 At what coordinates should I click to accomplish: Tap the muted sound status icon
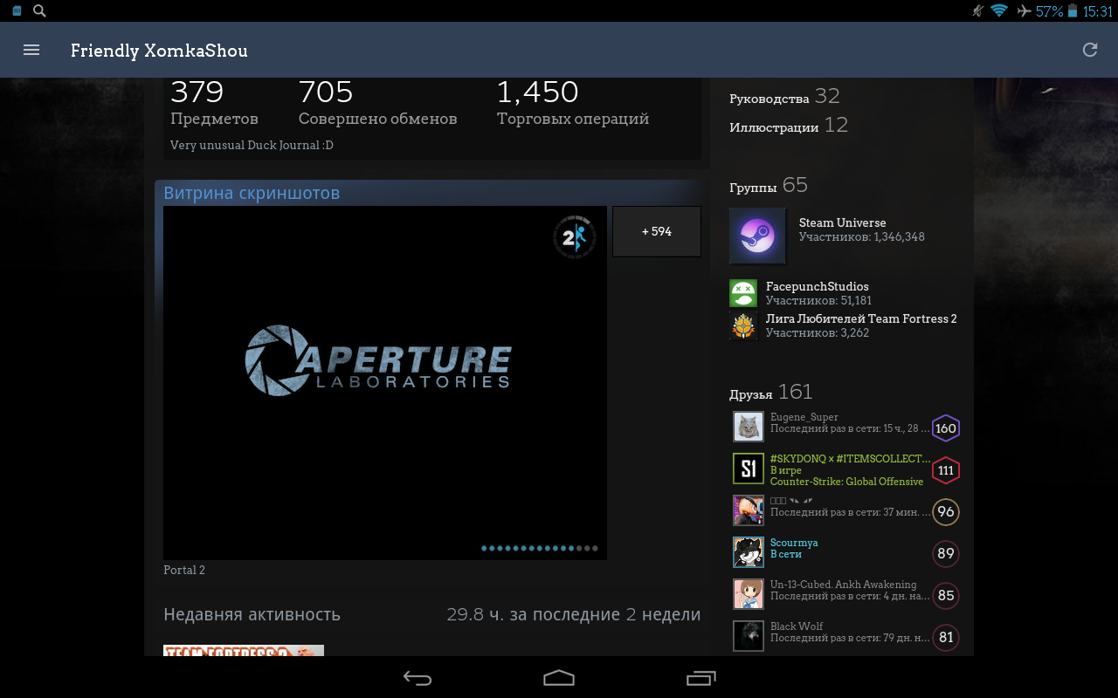pyautogui.click(x=977, y=10)
